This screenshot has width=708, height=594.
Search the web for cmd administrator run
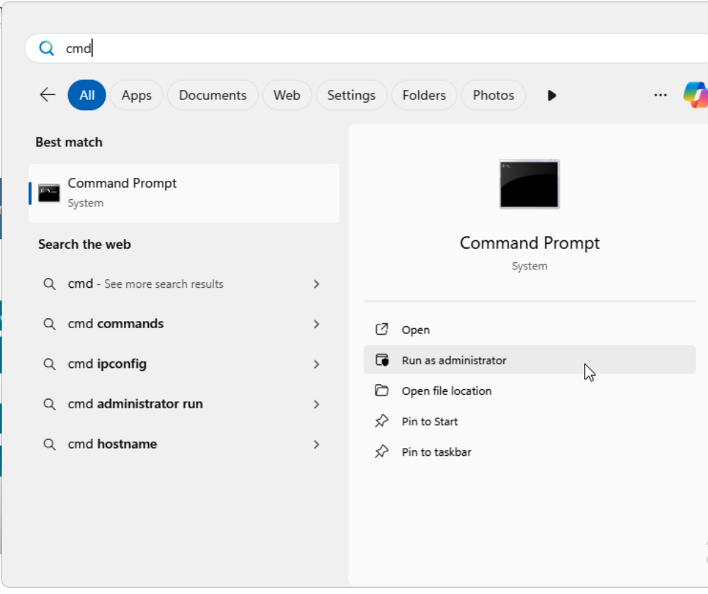click(135, 404)
